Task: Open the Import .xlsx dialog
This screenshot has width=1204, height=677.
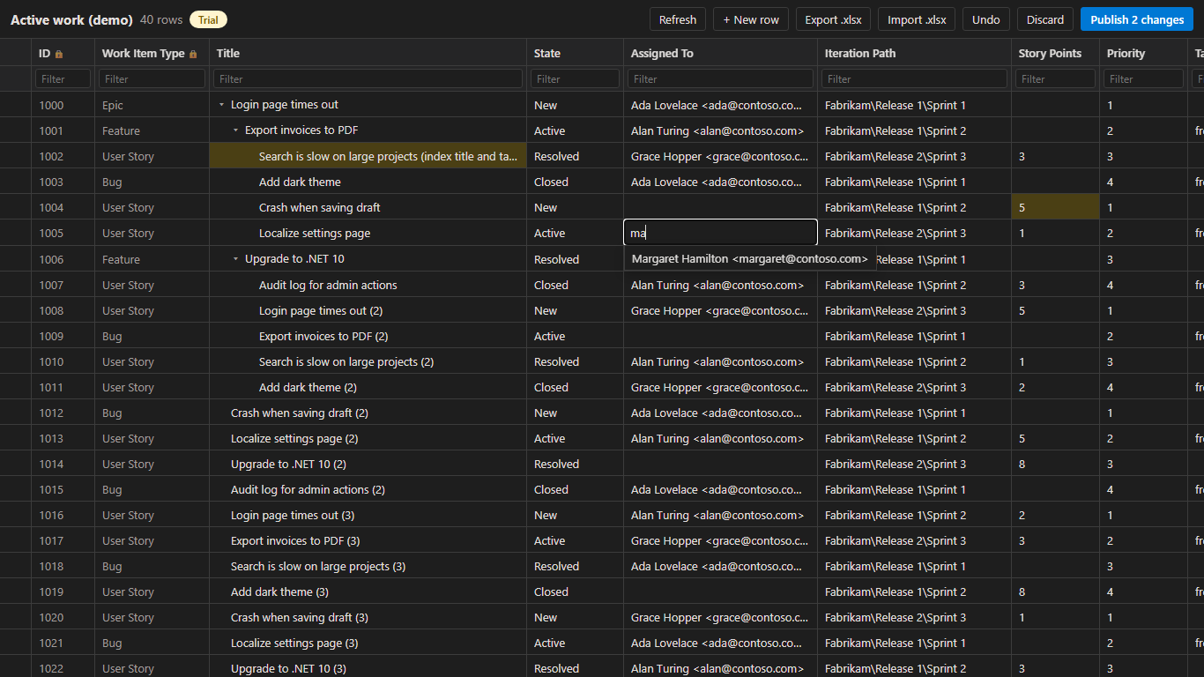Action: pyautogui.click(x=917, y=19)
